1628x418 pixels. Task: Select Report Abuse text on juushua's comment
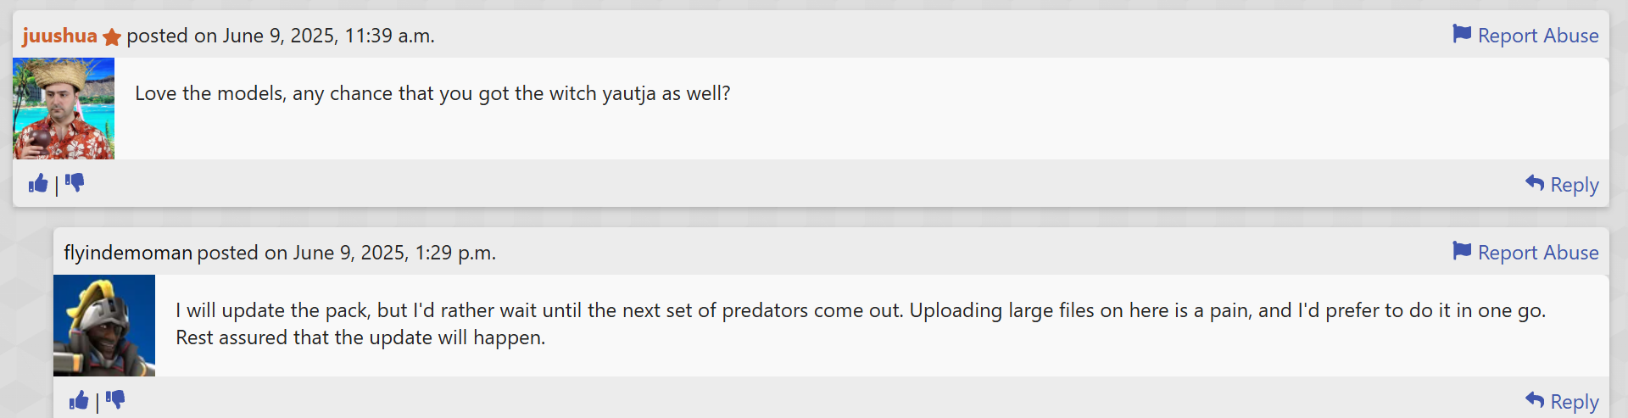1538,36
